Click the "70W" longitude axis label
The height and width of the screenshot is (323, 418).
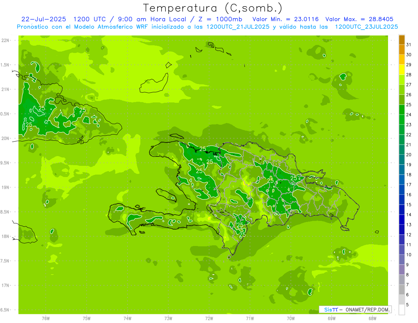(x=291, y=318)
